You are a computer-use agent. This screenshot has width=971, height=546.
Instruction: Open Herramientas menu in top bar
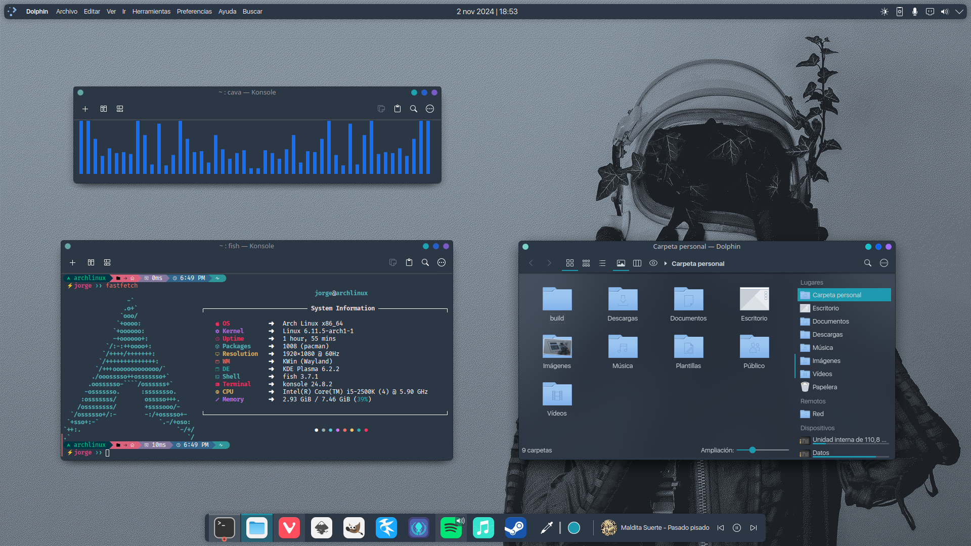[151, 11]
